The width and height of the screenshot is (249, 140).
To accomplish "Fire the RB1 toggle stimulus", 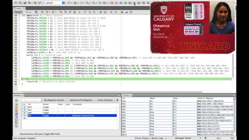I will click(x=25, y=115).
